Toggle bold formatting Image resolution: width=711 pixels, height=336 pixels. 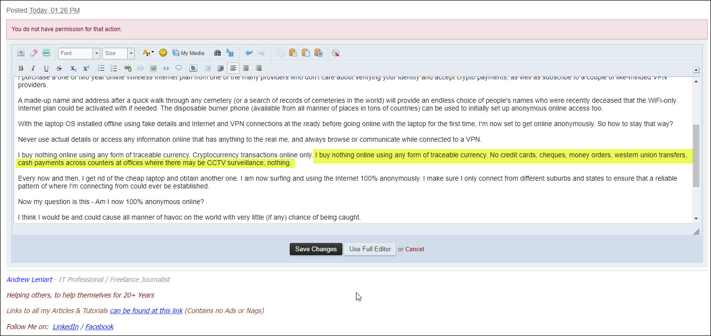(21, 68)
